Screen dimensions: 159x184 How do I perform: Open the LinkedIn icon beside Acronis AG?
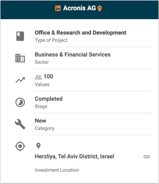(58, 9)
